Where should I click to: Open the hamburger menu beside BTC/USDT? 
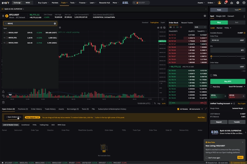pyautogui.click(x=3, y=16)
